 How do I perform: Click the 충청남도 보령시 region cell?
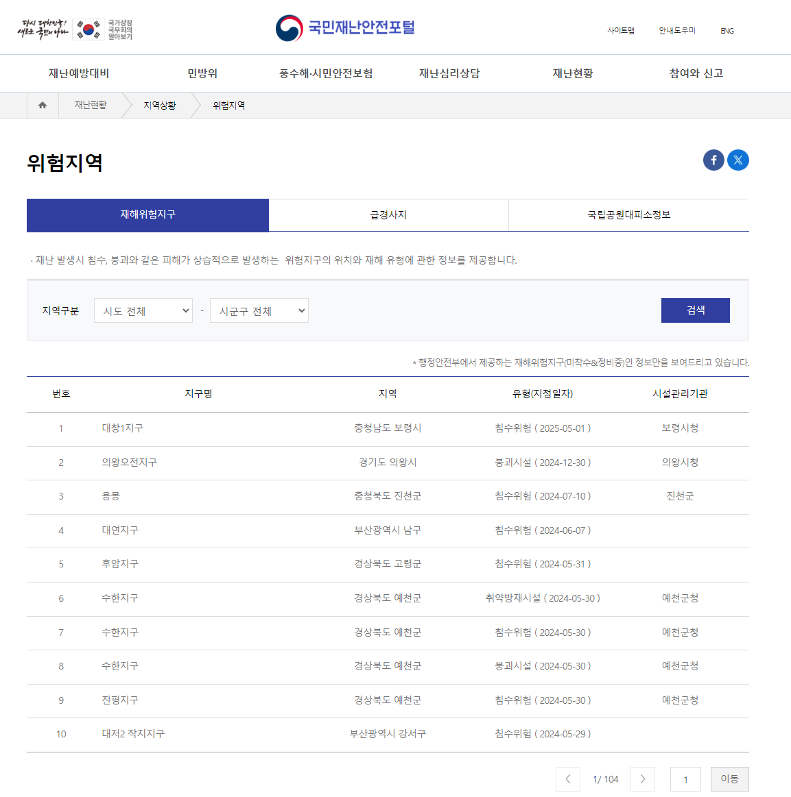click(x=388, y=428)
